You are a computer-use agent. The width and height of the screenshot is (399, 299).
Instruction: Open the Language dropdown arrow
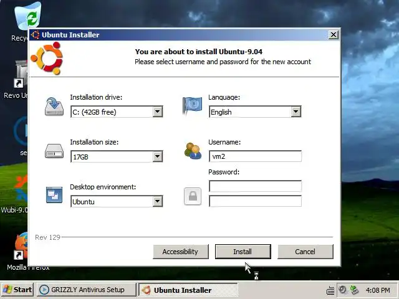coord(296,112)
